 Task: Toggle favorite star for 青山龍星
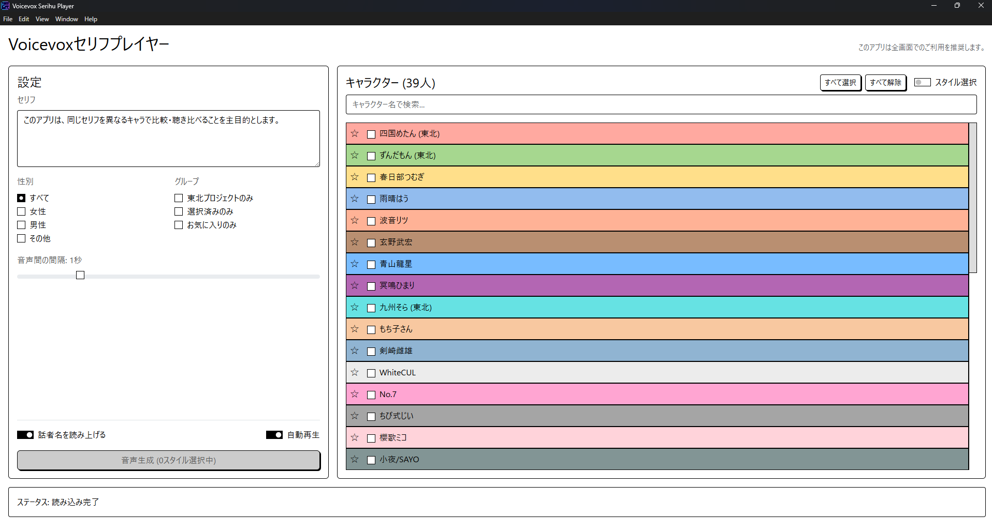point(355,264)
